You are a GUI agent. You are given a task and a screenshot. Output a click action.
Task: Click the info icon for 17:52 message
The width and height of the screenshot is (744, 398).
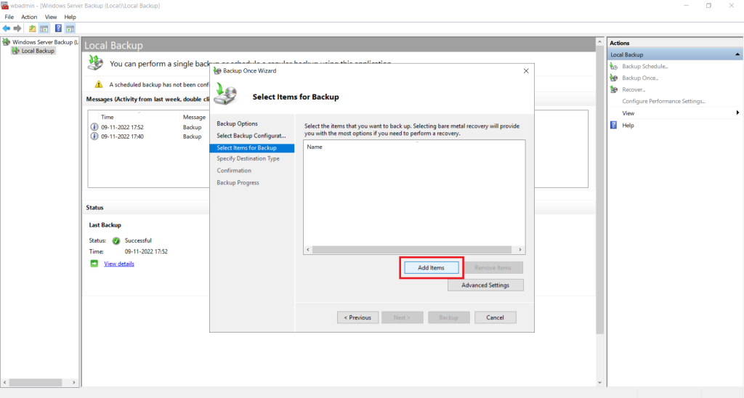tap(94, 127)
